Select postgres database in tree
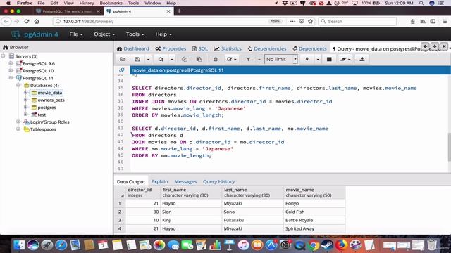This screenshot has width=451, height=253. point(47,108)
